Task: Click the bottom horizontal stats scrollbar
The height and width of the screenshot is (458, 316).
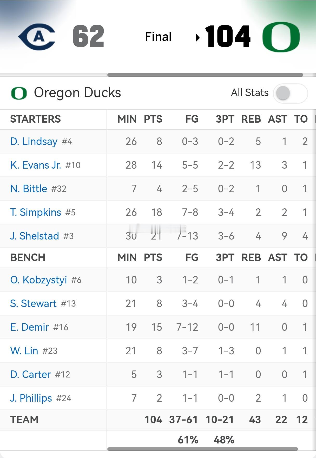Action: click(202, 449)
